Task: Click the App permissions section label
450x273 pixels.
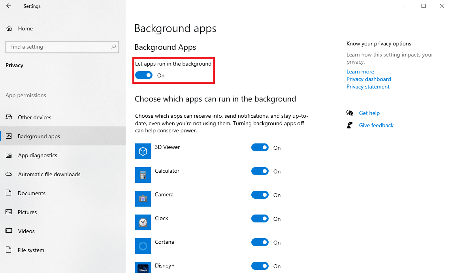Action: (26, 95)
